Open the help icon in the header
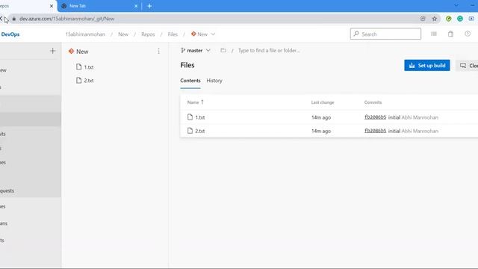 (x=468, y=34)
